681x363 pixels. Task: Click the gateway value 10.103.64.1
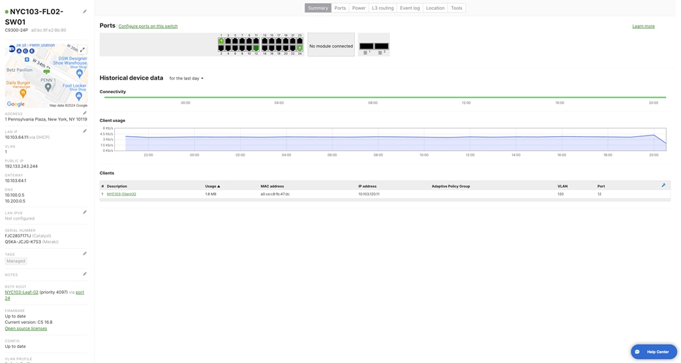coord(16,181)
